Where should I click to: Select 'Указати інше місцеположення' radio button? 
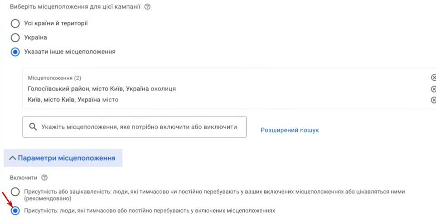[x=15, y=52]
